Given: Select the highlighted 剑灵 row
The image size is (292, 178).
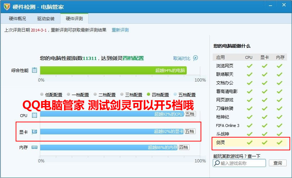Looking at the screenshot, I should click(x=250, y=142).
